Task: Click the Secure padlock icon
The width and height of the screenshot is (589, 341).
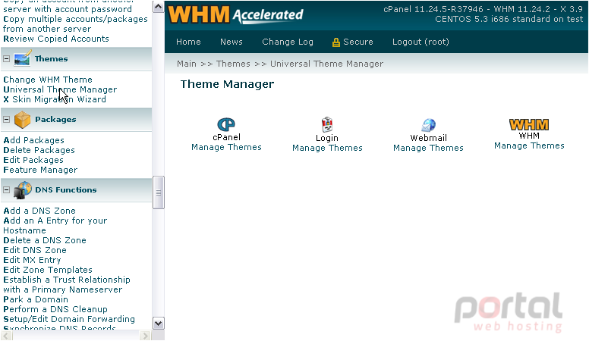Action: pyautogui.click(x=335, y=42)
